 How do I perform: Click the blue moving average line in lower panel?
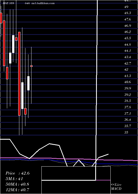pos(69,162)
